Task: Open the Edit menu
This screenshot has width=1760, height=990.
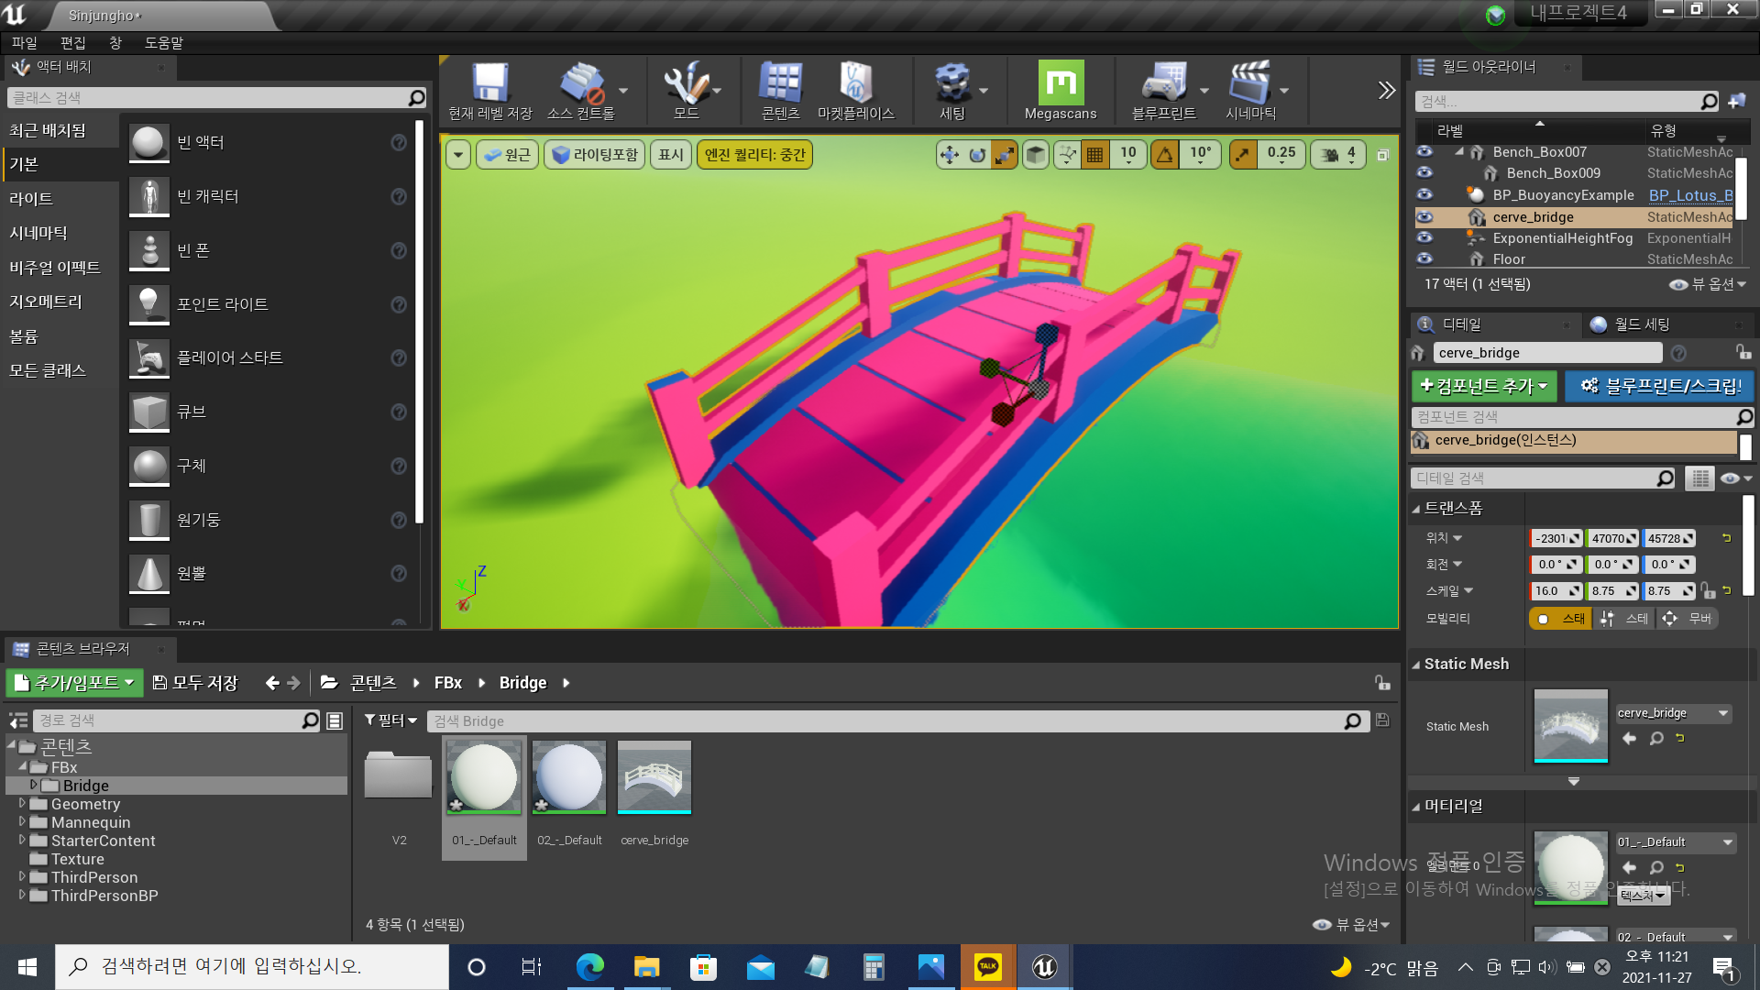Action: point(72,43)
